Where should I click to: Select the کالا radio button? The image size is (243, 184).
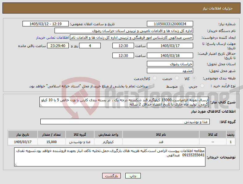tap(194, 78)
